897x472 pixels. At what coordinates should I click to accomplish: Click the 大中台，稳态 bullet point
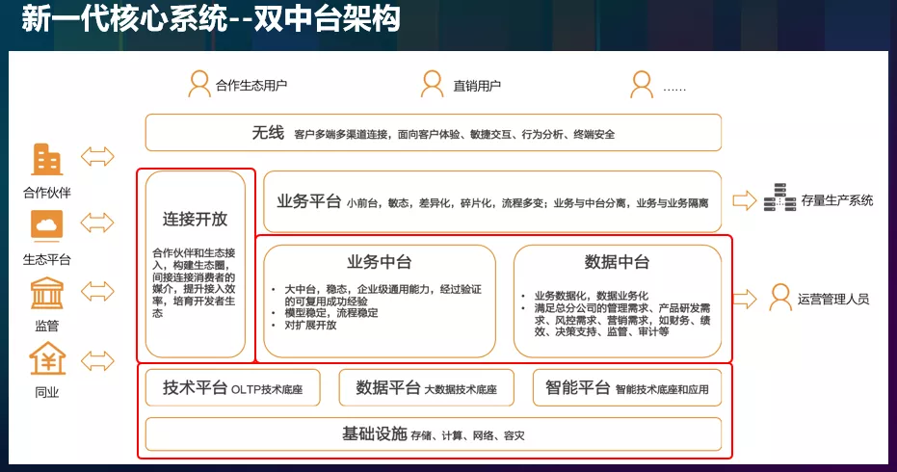pos(383,295)
